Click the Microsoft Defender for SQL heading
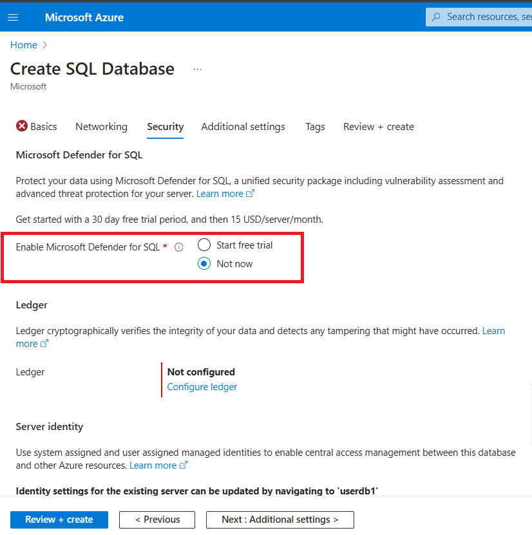This screenshot has width=532, height=535. click(79, 155)
